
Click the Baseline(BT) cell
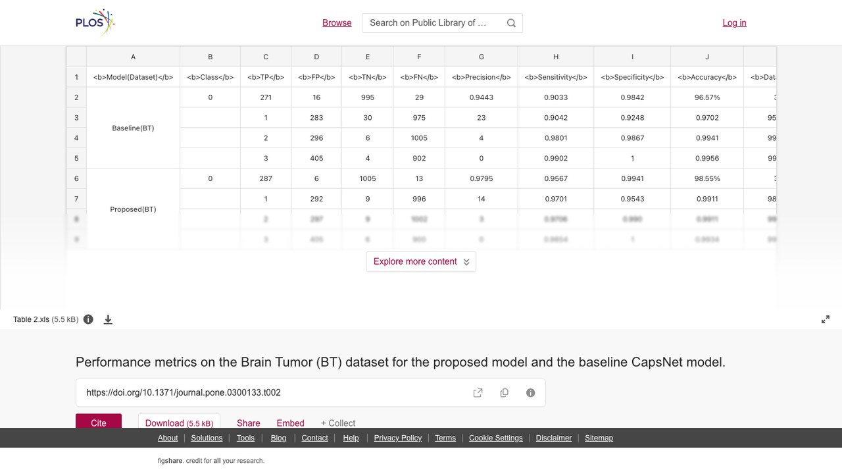tap(133, 128)
